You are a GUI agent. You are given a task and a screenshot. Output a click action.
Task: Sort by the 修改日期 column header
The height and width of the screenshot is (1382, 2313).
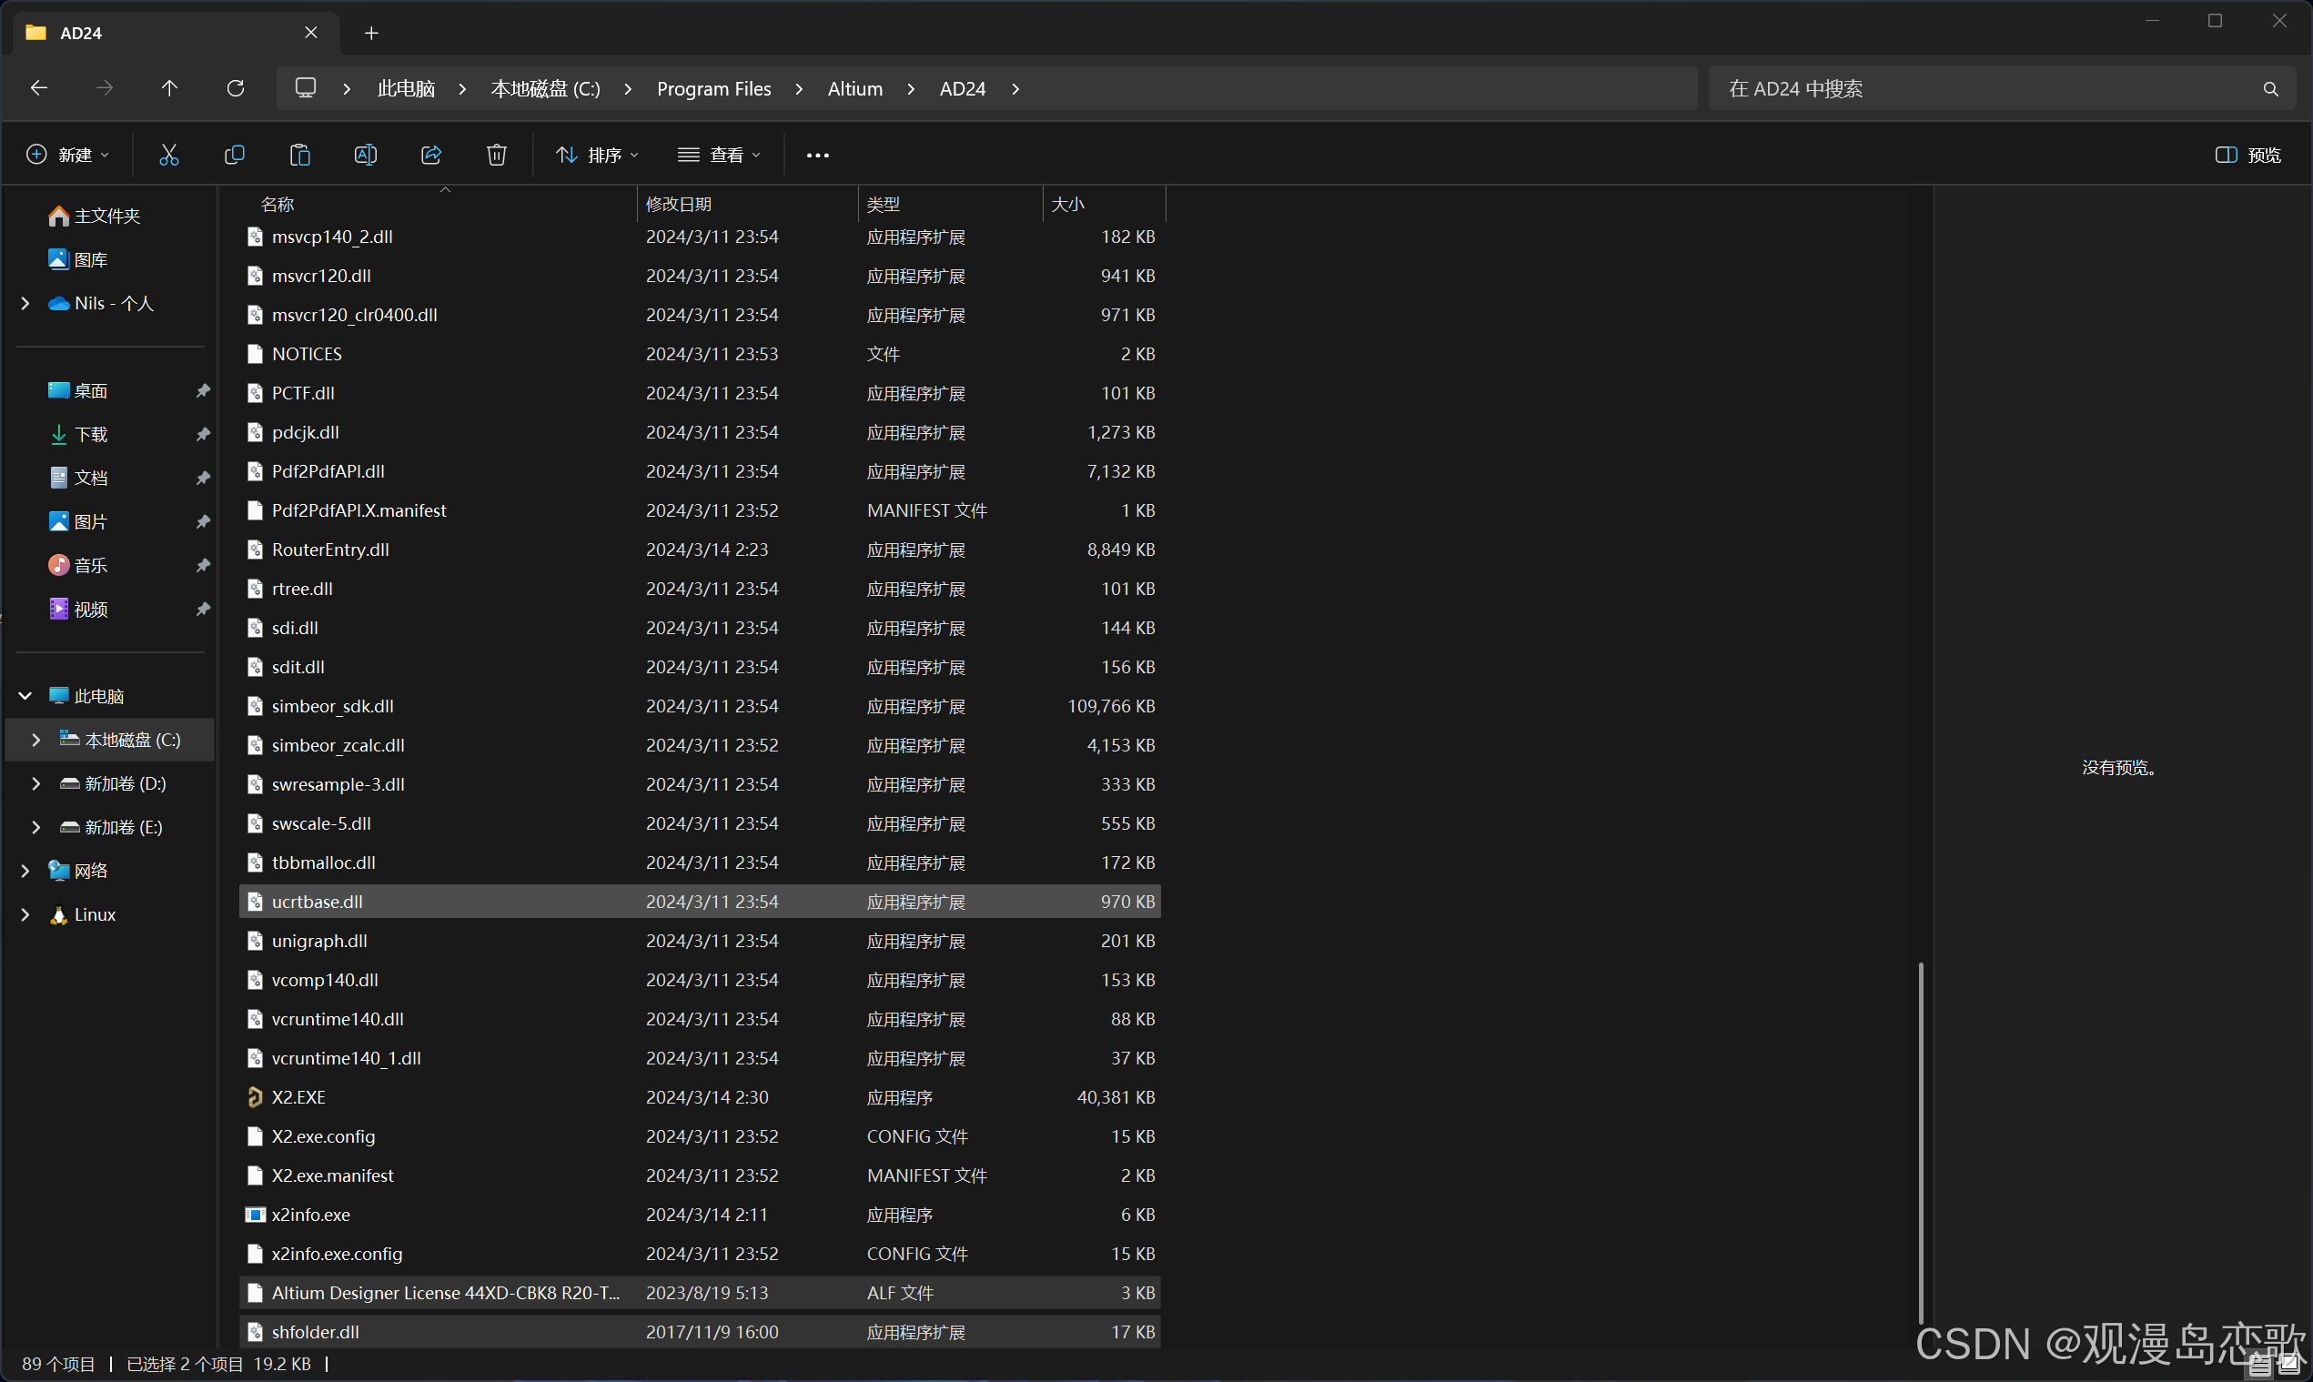pyautogui.click(x=680, y=204)
